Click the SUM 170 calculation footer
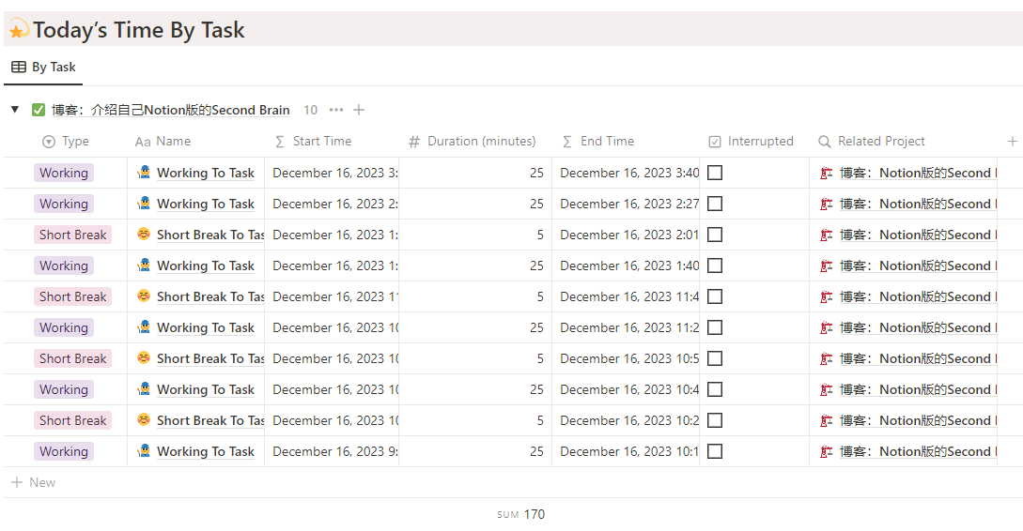The image size is (1023, 531). 521,514
